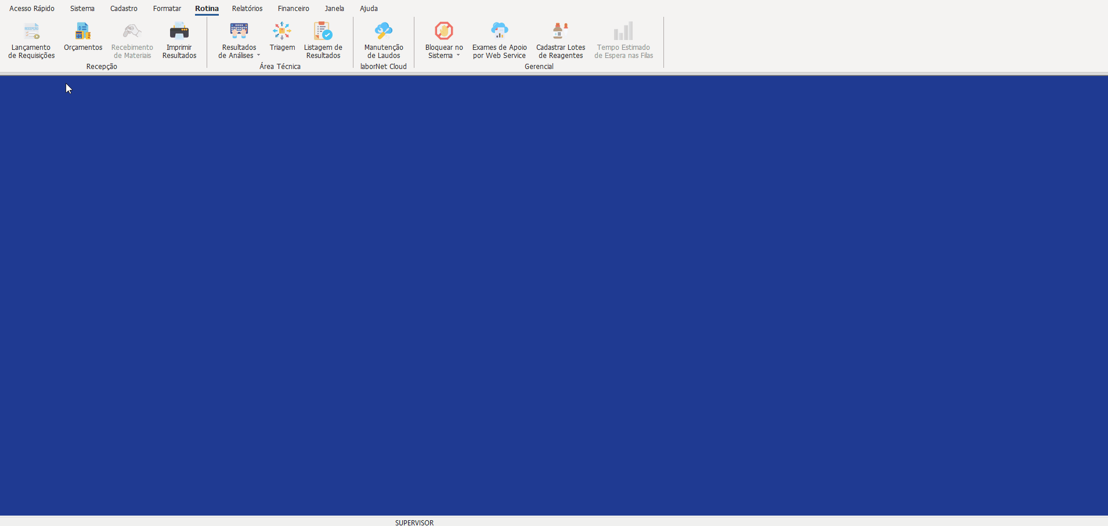Open Imprimir Resultados printer icon
This screenshot has height=526, width=1108.
tap(179, 31)
